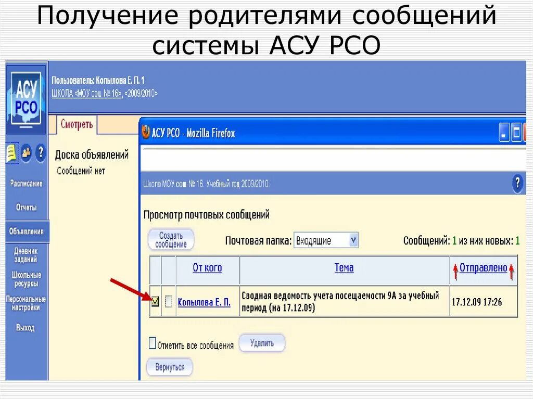533x399 pixels.
Task: Sort by Отправлено column link
Action: (x=483, y=268)
